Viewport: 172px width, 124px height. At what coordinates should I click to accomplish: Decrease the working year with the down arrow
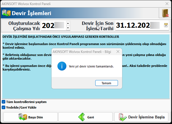pyautogui.click(x=68, y=28)
